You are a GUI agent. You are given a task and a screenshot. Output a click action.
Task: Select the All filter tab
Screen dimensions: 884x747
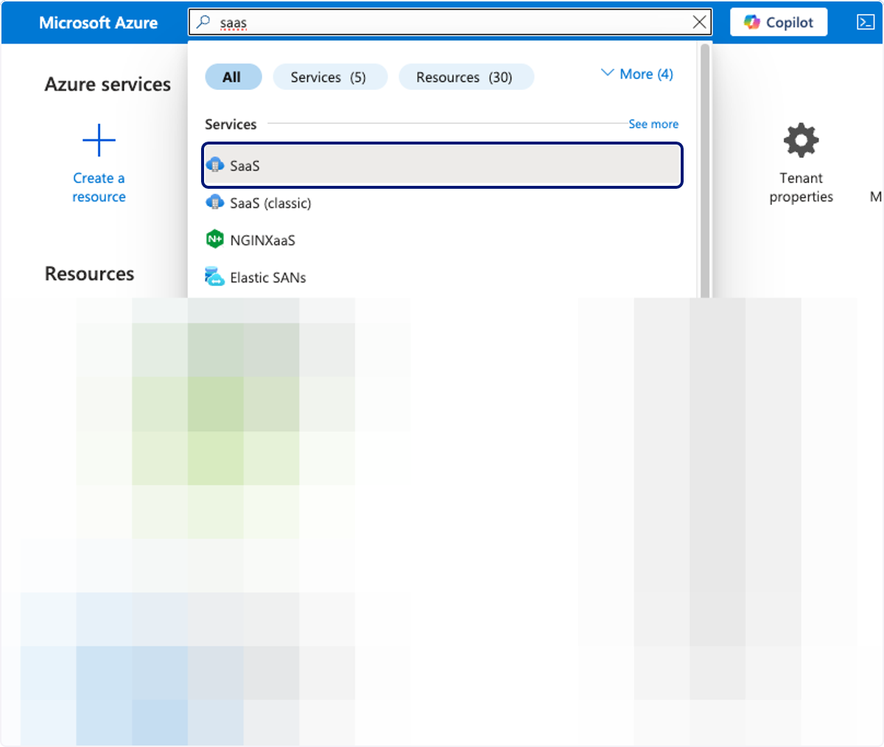(x=232, y=77)
